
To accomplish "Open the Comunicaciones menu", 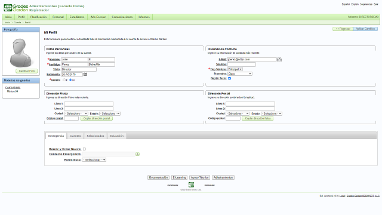I will (122, 17).
